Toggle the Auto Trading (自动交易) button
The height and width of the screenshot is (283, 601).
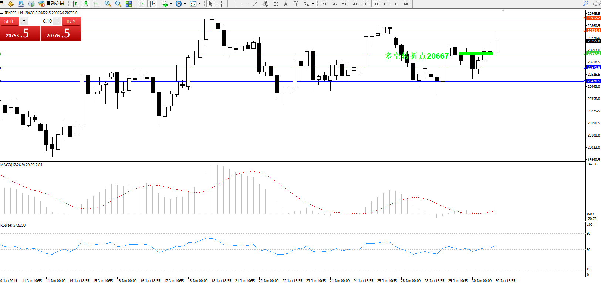pos(51,4)
